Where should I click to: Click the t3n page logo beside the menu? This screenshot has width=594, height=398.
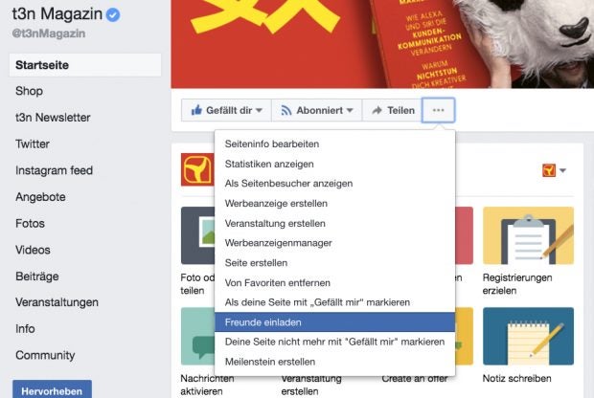pos(197,169)
